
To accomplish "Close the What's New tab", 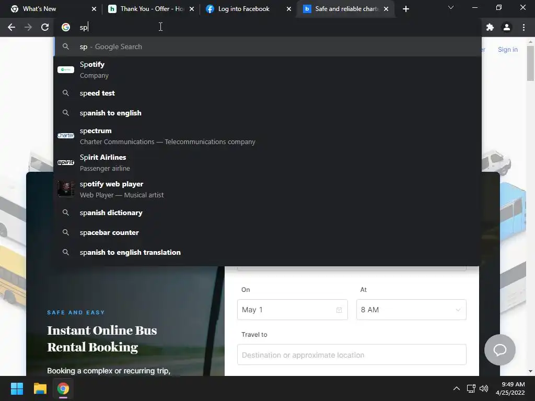I will pos(94,9).
